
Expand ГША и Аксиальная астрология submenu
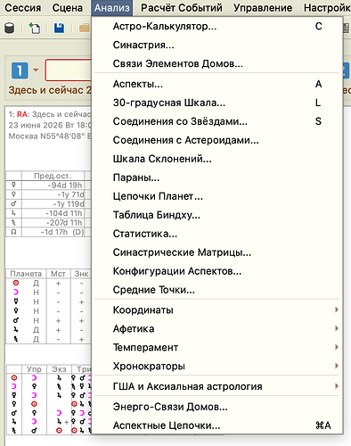[217, 386]
